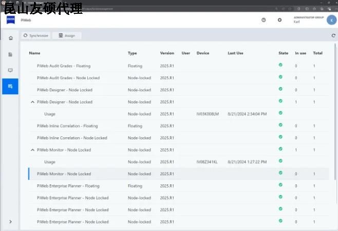This screenshot has width=338, height=231.
Task: Click the Assign button
Action: click(x=67, y=35)
